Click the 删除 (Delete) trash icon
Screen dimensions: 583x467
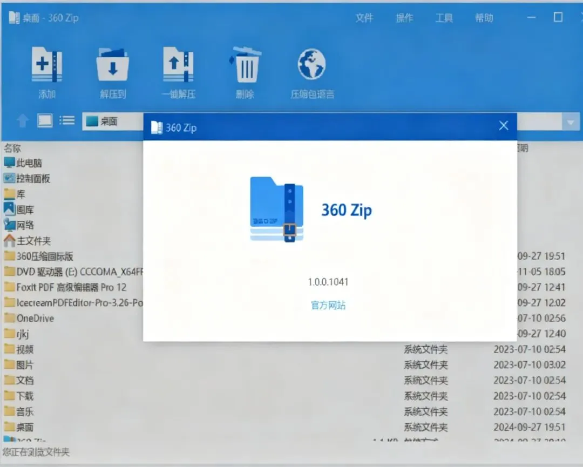coord(245,64)
